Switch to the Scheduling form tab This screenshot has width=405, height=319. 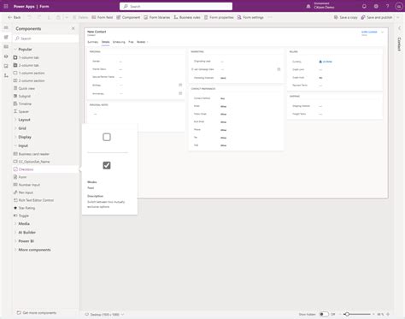coord(119,42)
